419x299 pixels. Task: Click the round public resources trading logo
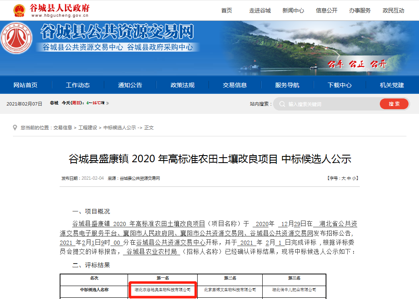click(x=16, y=38)
